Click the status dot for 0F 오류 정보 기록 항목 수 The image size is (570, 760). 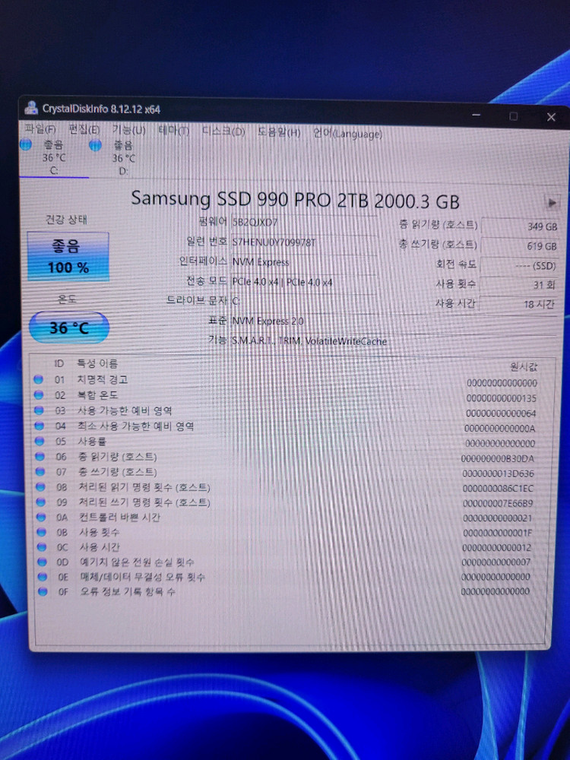pos(43,592)
